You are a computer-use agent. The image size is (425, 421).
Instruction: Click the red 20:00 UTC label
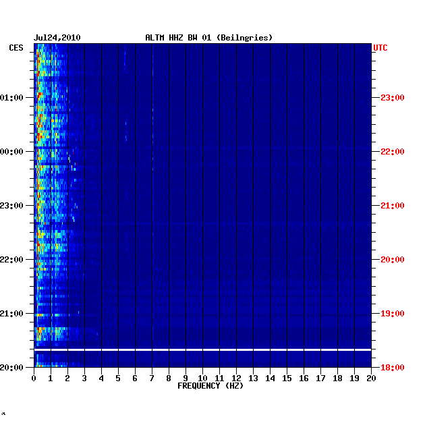[393, 260]
